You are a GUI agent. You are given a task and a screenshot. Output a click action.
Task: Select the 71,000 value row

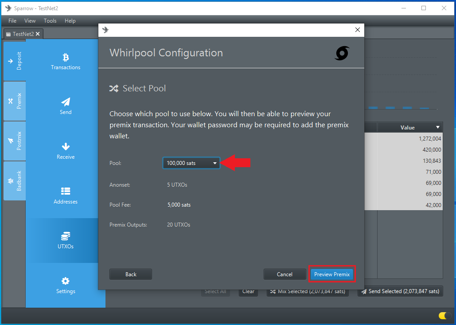pos(404,172)
